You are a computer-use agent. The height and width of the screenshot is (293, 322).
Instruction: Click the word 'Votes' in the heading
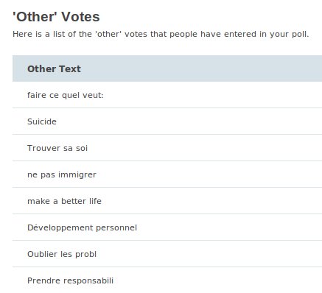click(x=80, y=17)
